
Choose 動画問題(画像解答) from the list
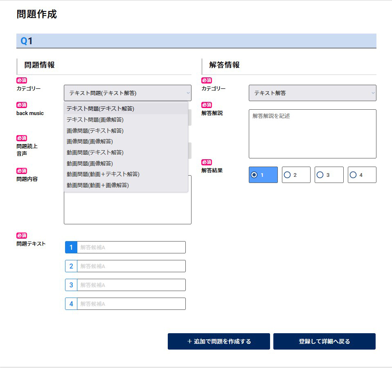pos(90,163)
